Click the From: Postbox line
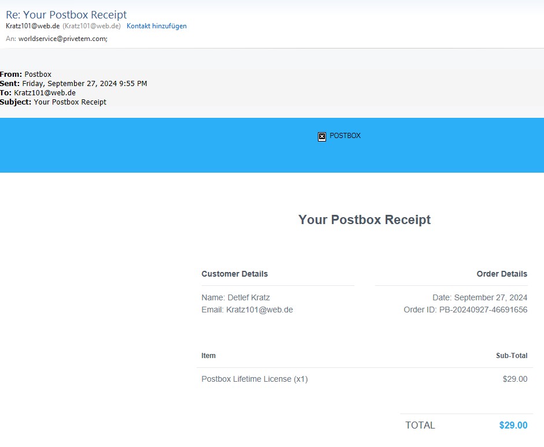The width and height of the screenshot is (544, 447). click(x=26, y=74)
